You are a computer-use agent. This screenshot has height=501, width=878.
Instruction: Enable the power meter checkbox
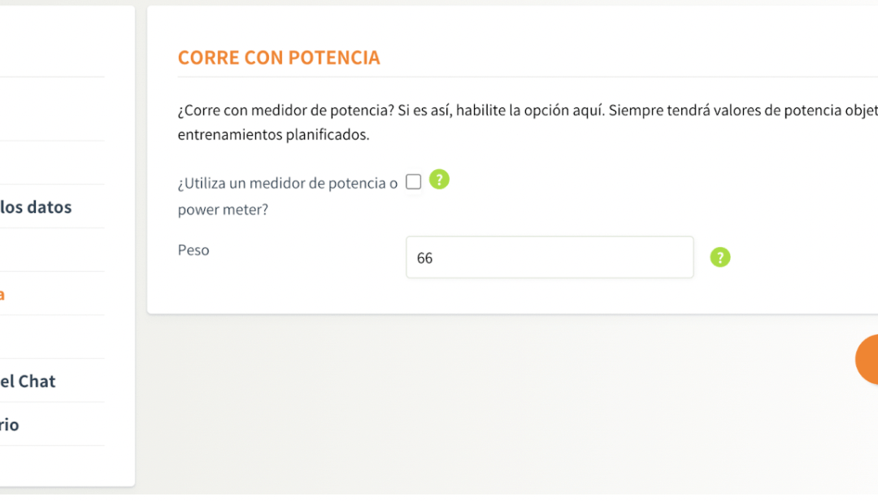413,182
